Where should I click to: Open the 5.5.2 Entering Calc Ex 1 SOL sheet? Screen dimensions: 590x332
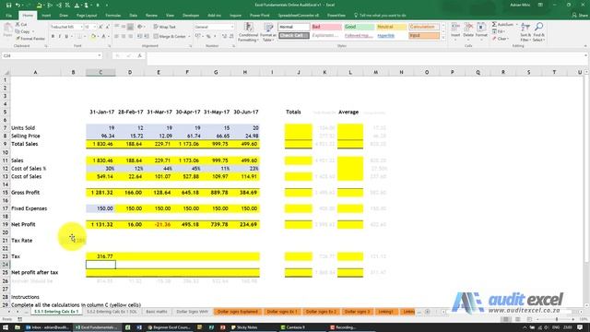tap(112, 312)
